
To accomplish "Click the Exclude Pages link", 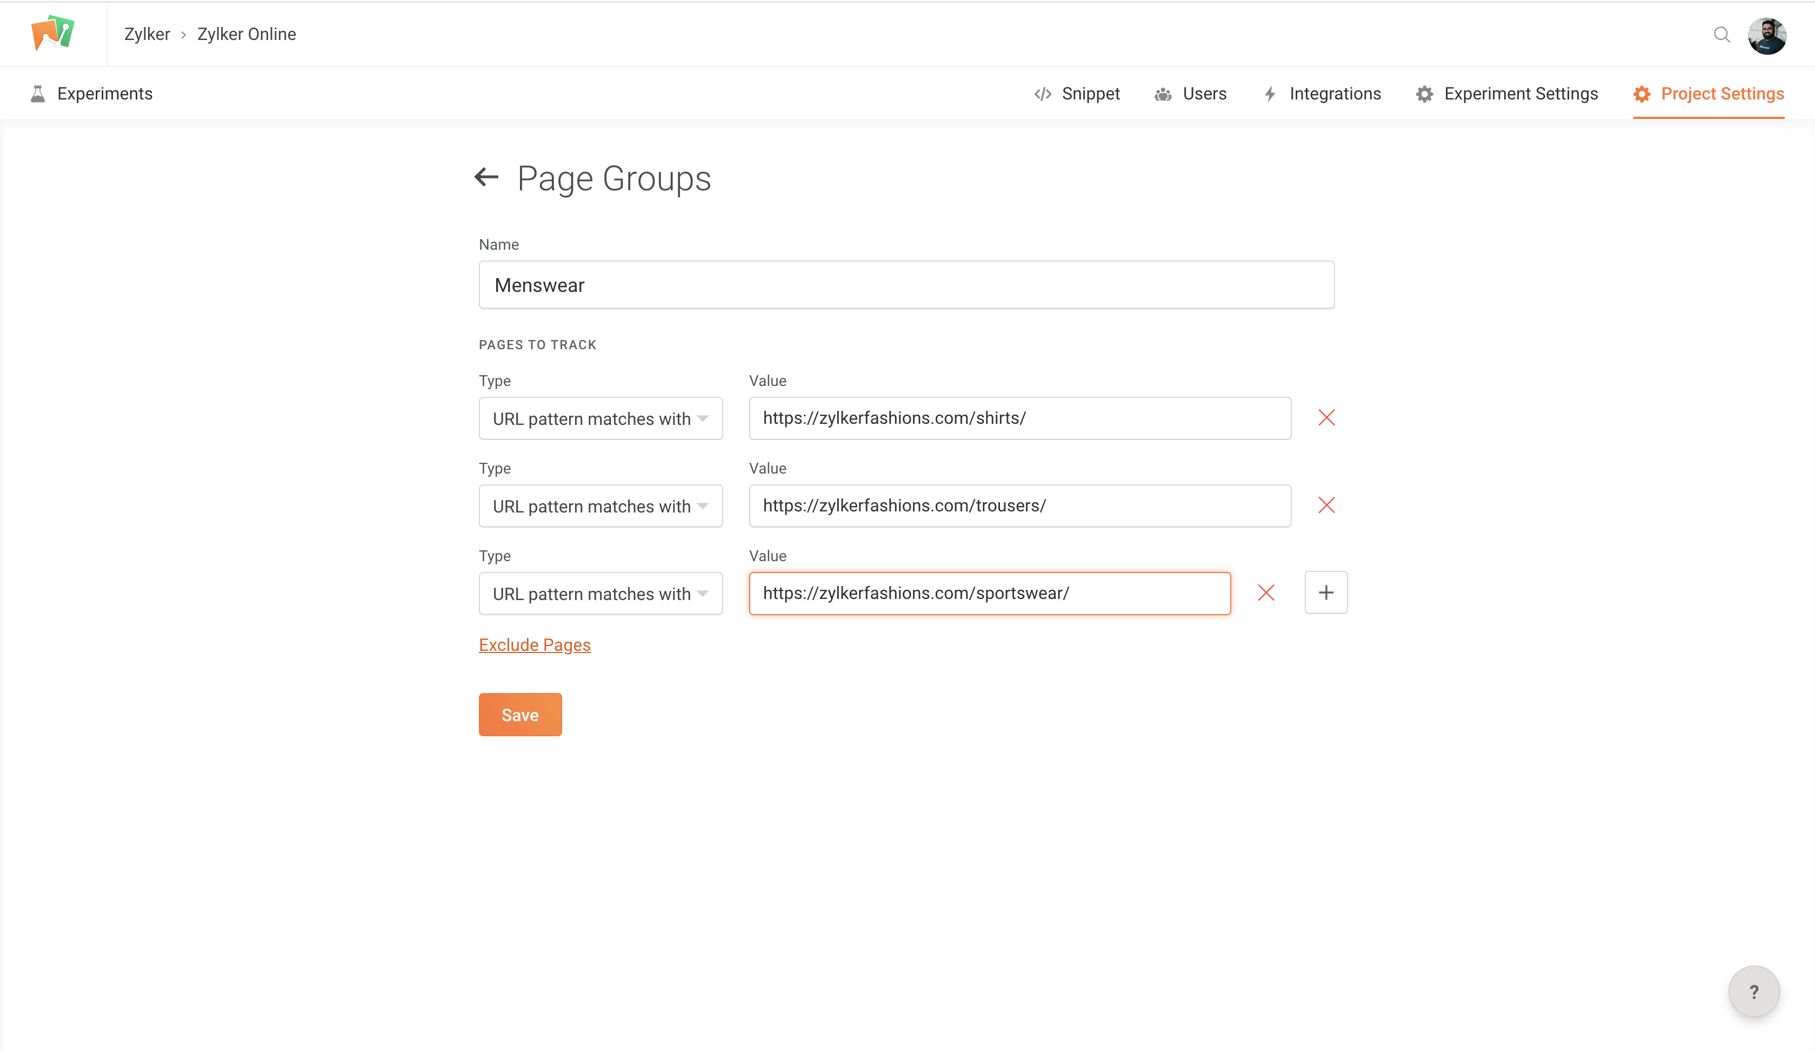I will [535, 645].
